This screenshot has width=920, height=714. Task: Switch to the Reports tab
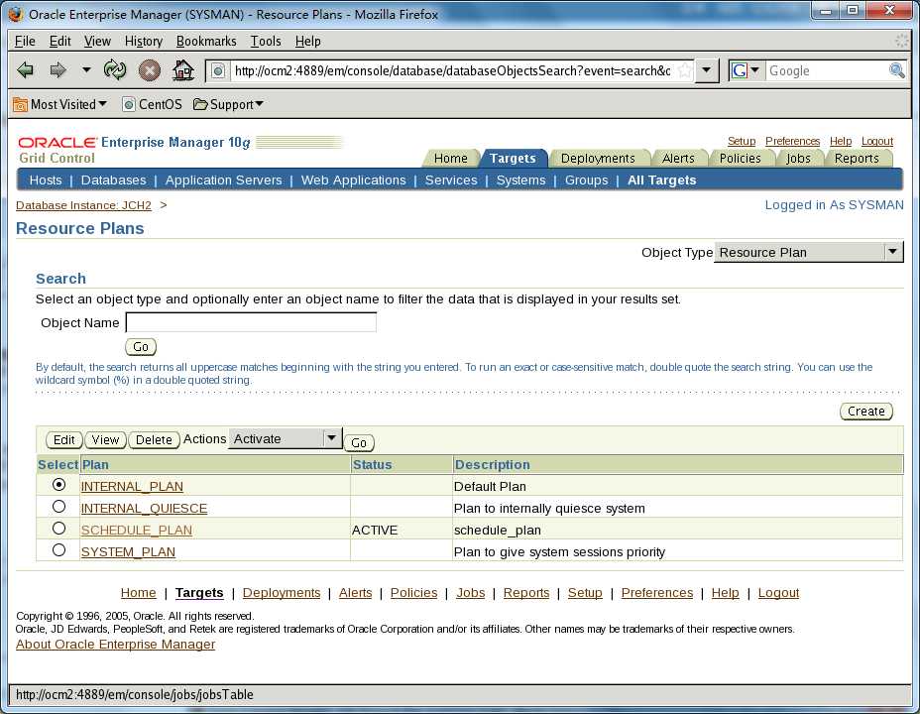click(857, 159)
